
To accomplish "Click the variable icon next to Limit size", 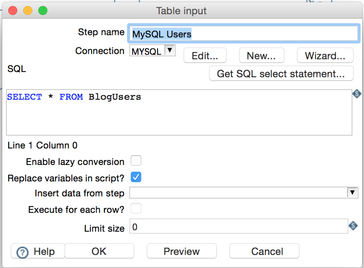I will click(353, 225).
